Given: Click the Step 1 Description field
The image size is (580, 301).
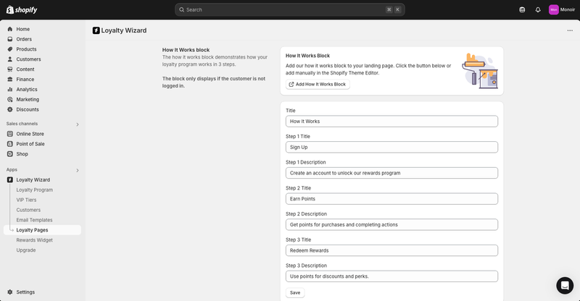Looking at the screenshot, I should (x=391, y=173).
